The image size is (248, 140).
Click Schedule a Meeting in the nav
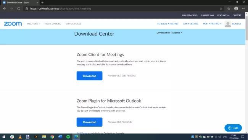pos(168,24)
